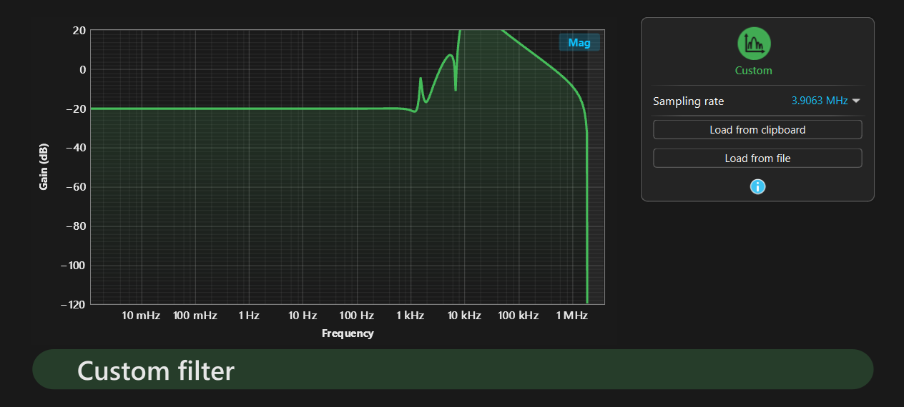
Task: Click the 0 gain axis label
Action: pos(82,69)
